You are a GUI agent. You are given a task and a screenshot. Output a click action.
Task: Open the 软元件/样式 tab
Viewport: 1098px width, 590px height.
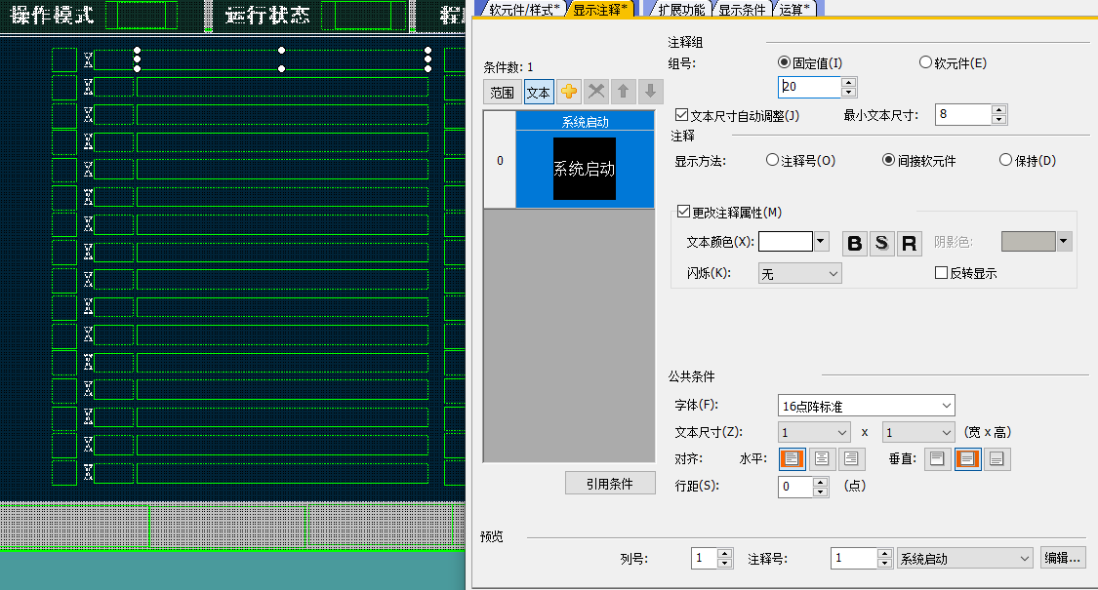point(524,9)
